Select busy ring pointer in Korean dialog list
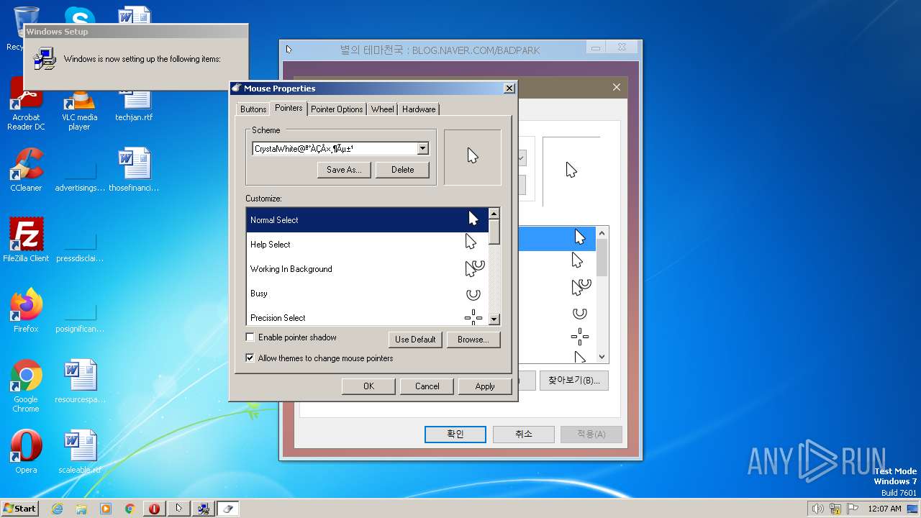The height and width of the screenshot is (518, 921). click(x=579, y=313)
